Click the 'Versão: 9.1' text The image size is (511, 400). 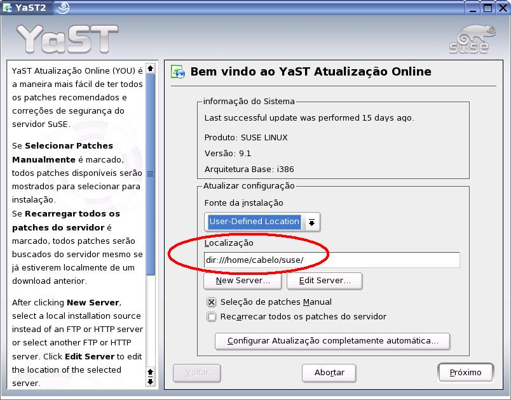pos(228,153)
